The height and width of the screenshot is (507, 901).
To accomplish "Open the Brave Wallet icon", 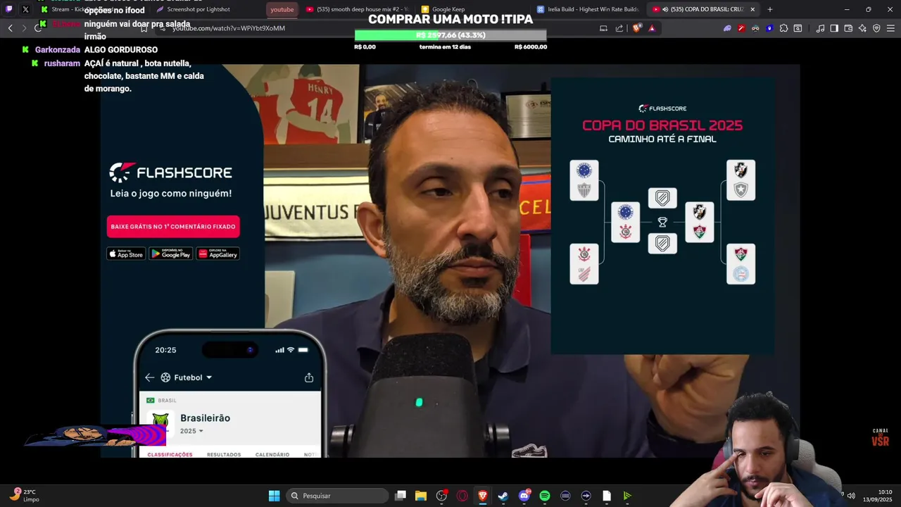I will tap(848, 28).
